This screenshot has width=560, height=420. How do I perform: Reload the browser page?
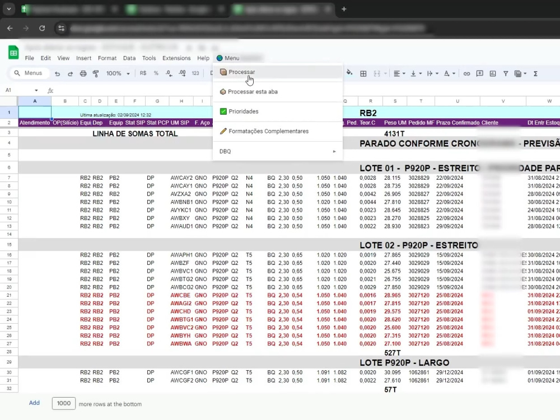[x=42, y=28]
